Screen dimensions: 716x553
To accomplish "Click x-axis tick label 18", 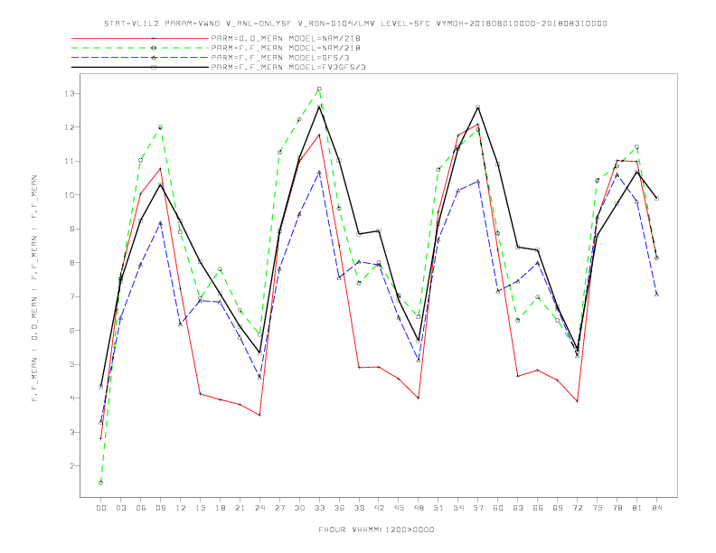I will 220,508.
